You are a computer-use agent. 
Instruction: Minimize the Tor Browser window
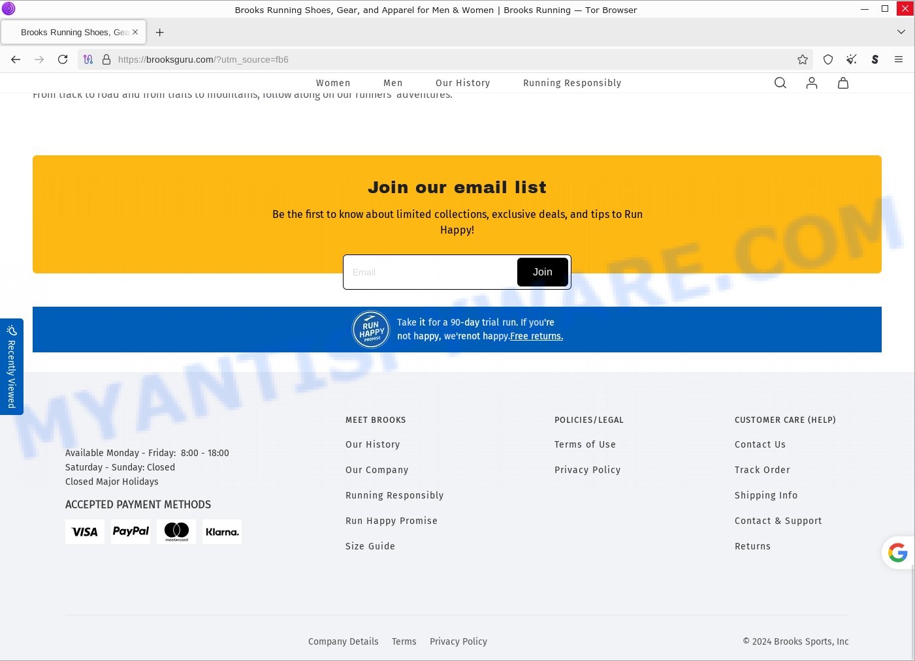click(x=865, y=9)
